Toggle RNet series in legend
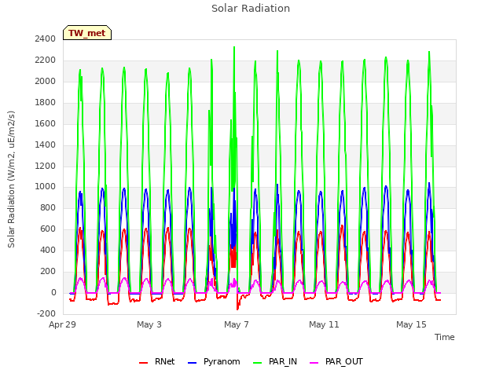 pos(157,361)
